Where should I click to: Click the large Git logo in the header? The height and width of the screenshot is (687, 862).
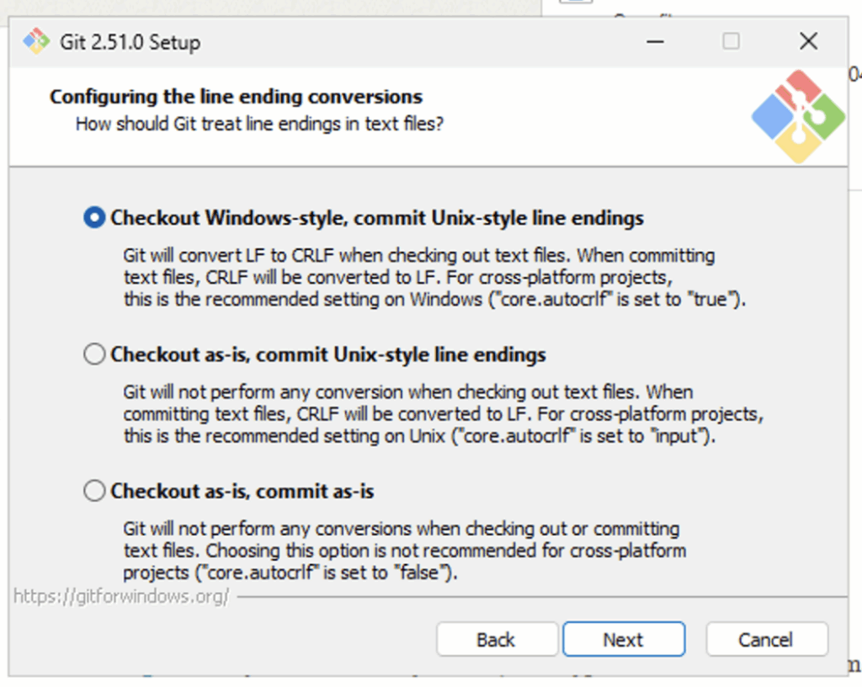point(798,117)
